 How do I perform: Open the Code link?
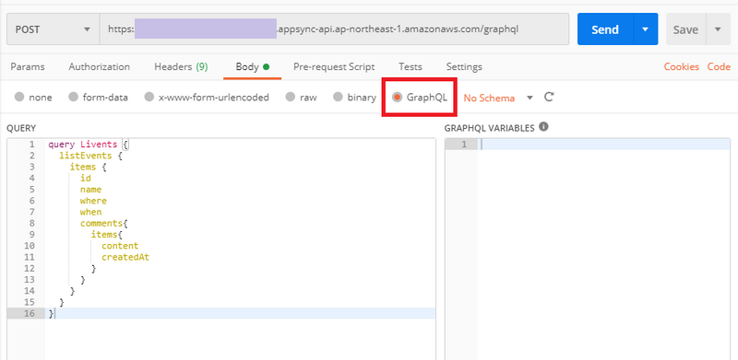pos(719,66)
